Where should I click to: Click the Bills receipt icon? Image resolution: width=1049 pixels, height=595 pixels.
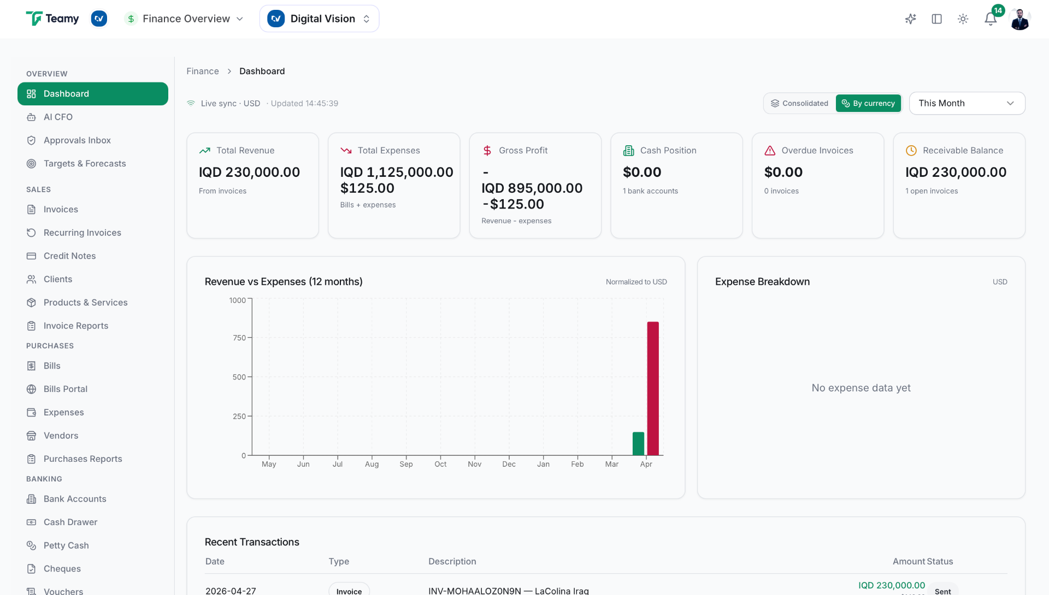31,366
